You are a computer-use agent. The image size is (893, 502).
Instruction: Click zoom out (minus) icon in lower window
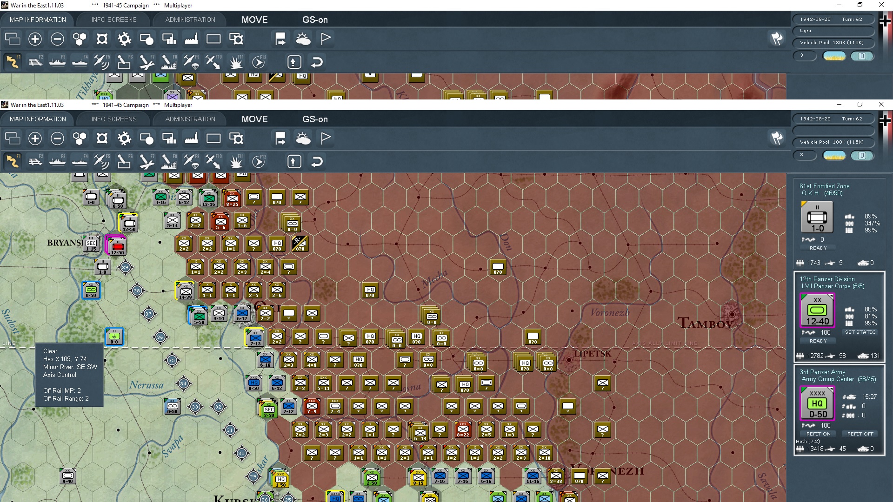pos(57,139)
